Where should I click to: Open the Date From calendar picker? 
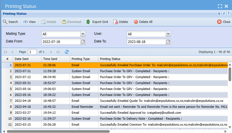pyautogui.click(x=83, y=42)
